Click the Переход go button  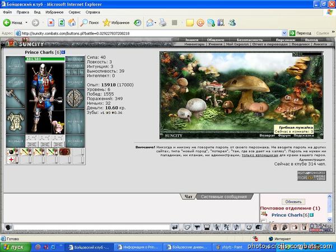pyautogui.click(x=300, y=33)
